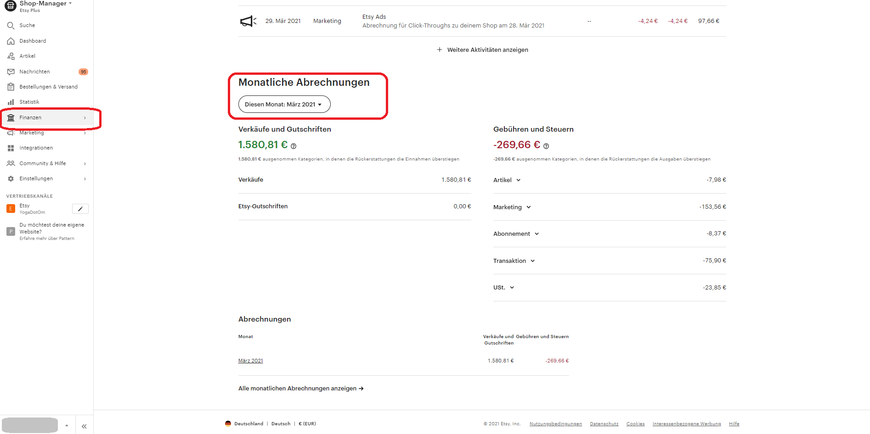
Task: Open the Shop-Manager dropdown at top
Action: click(46, 4)
